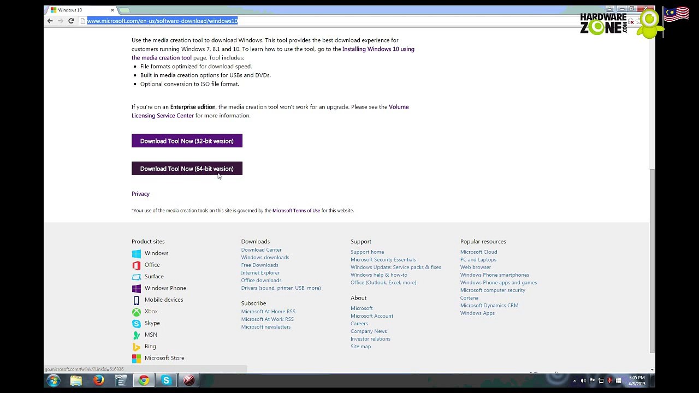
Task: Open Microsoft Security Essentials link
Action: [x=383, y=260]
